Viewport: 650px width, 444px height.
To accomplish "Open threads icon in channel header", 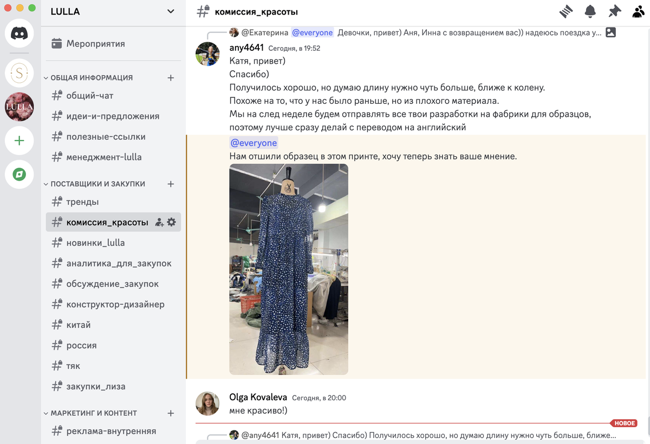I will point(566,11).
